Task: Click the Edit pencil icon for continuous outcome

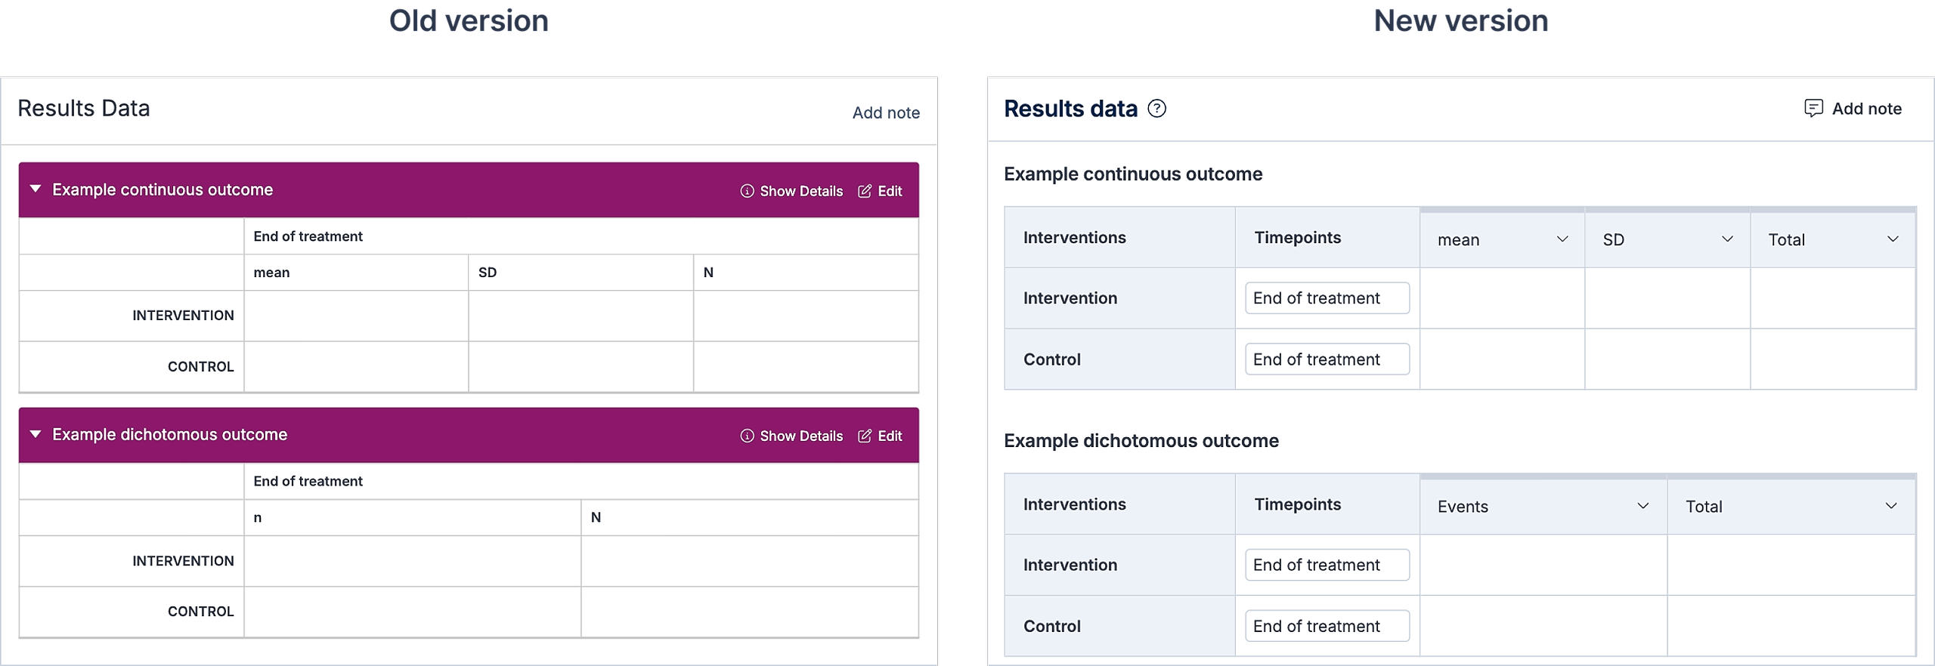Action: tap(865, 191)
